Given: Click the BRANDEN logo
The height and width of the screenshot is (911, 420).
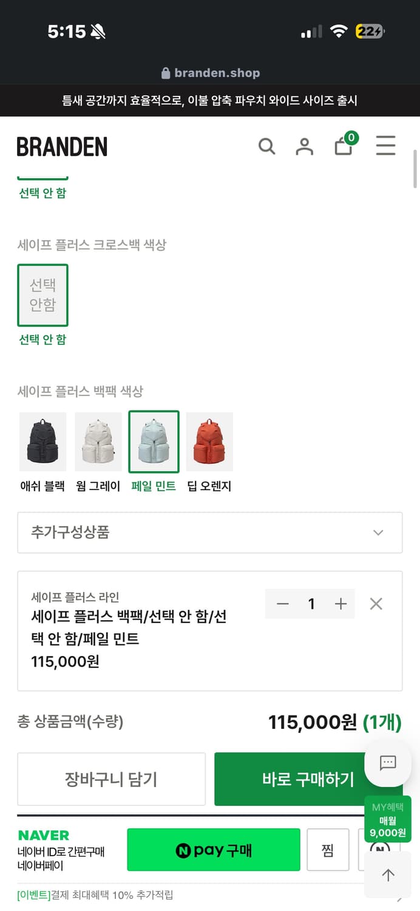Looking at the screenshot, I should [x=62, y=146].
